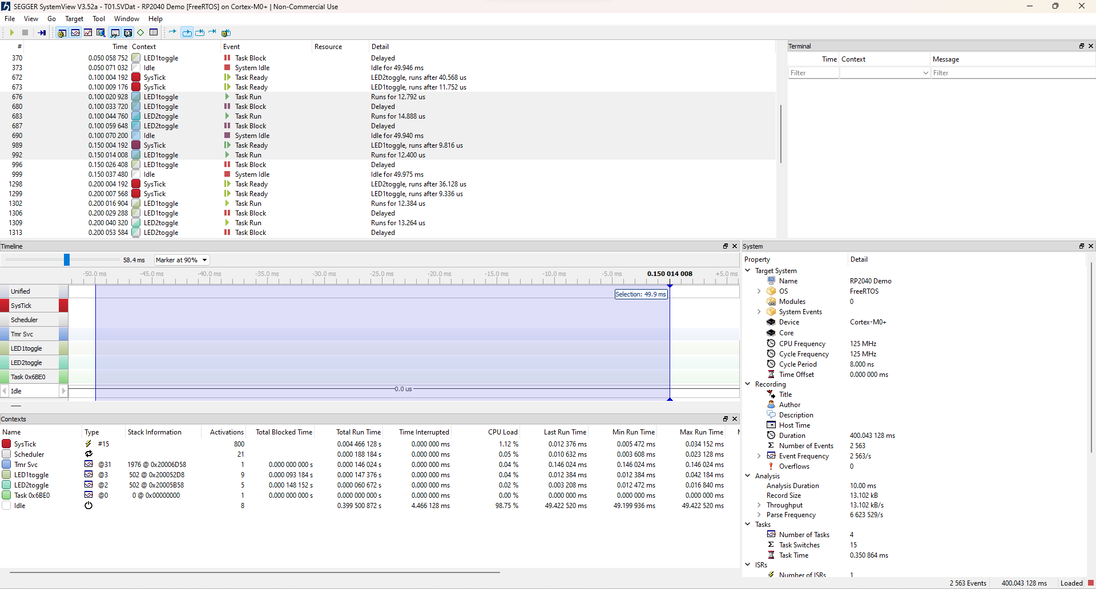
Task: Close the Timeline panel
Action: click(x=735, y=246)
